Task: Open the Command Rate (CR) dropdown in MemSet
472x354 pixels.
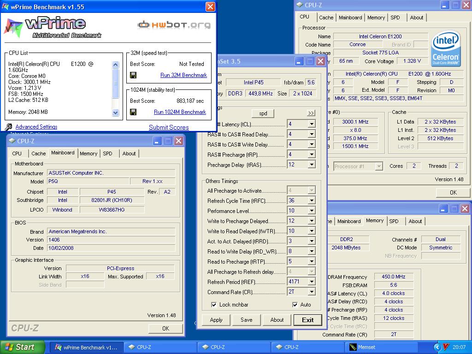Action: (312, 292)
